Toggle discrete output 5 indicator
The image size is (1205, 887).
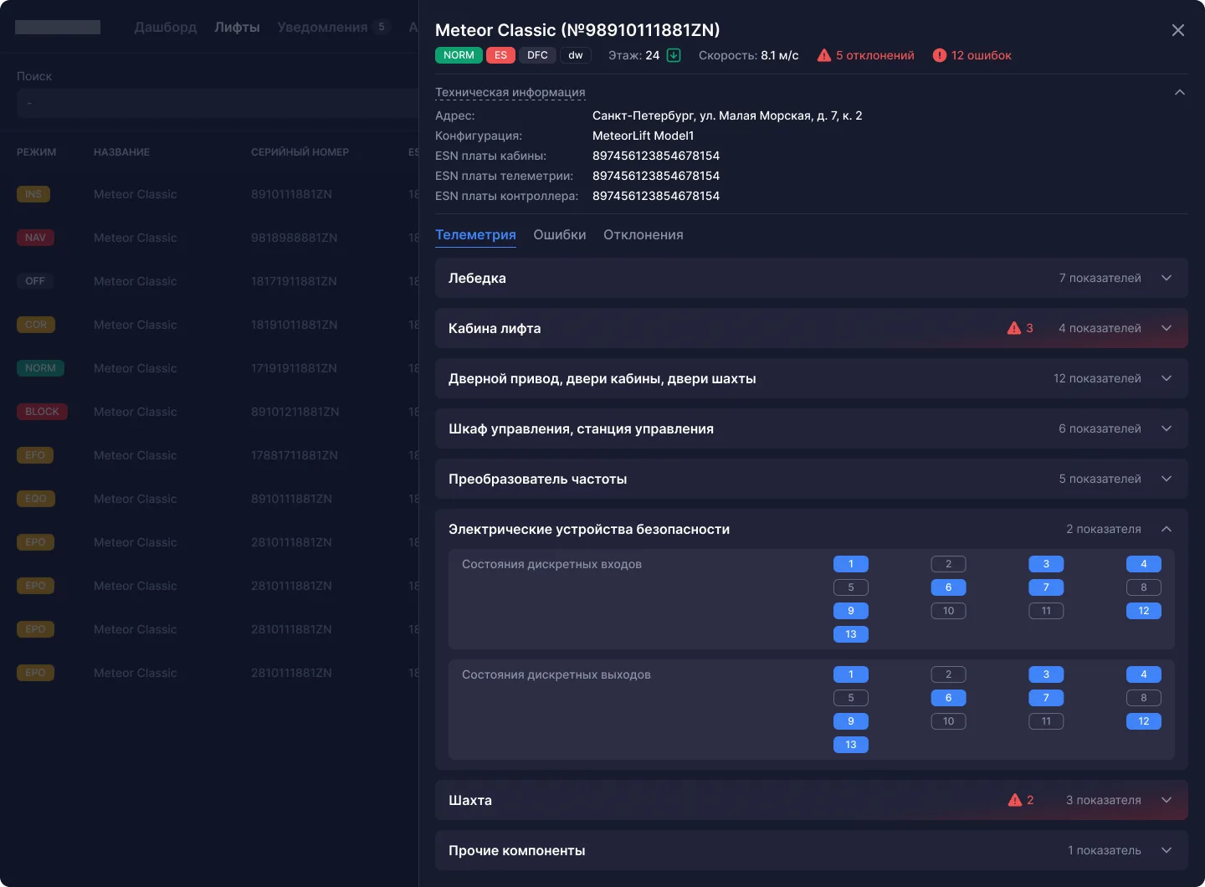(851, 698)
